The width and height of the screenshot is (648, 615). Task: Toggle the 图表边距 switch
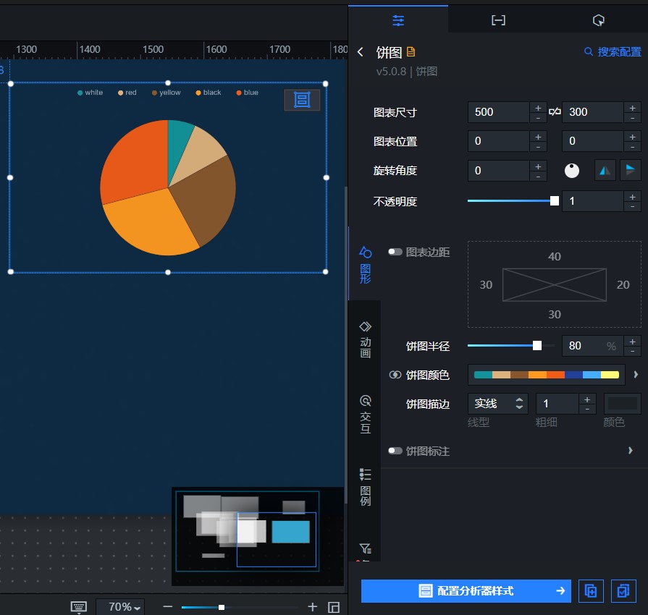[395, 252]
